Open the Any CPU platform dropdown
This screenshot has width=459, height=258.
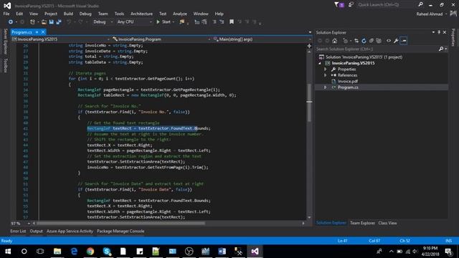coord(151,22)
